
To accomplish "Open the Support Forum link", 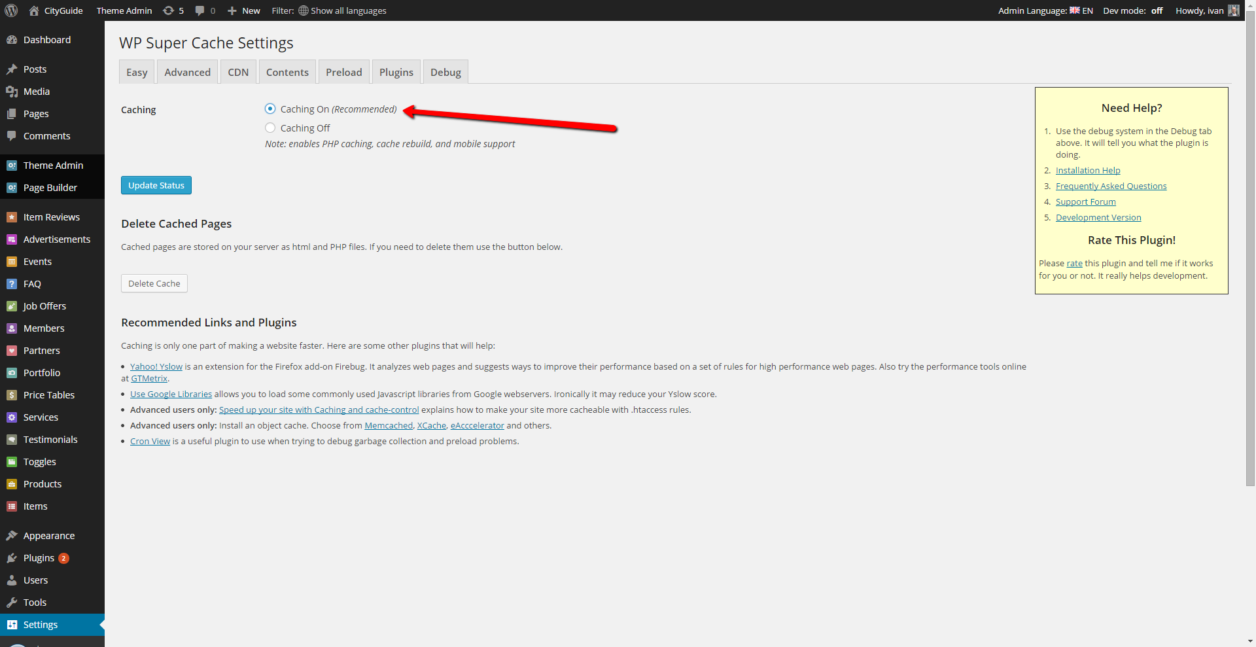I will [x=1086, y=201].
